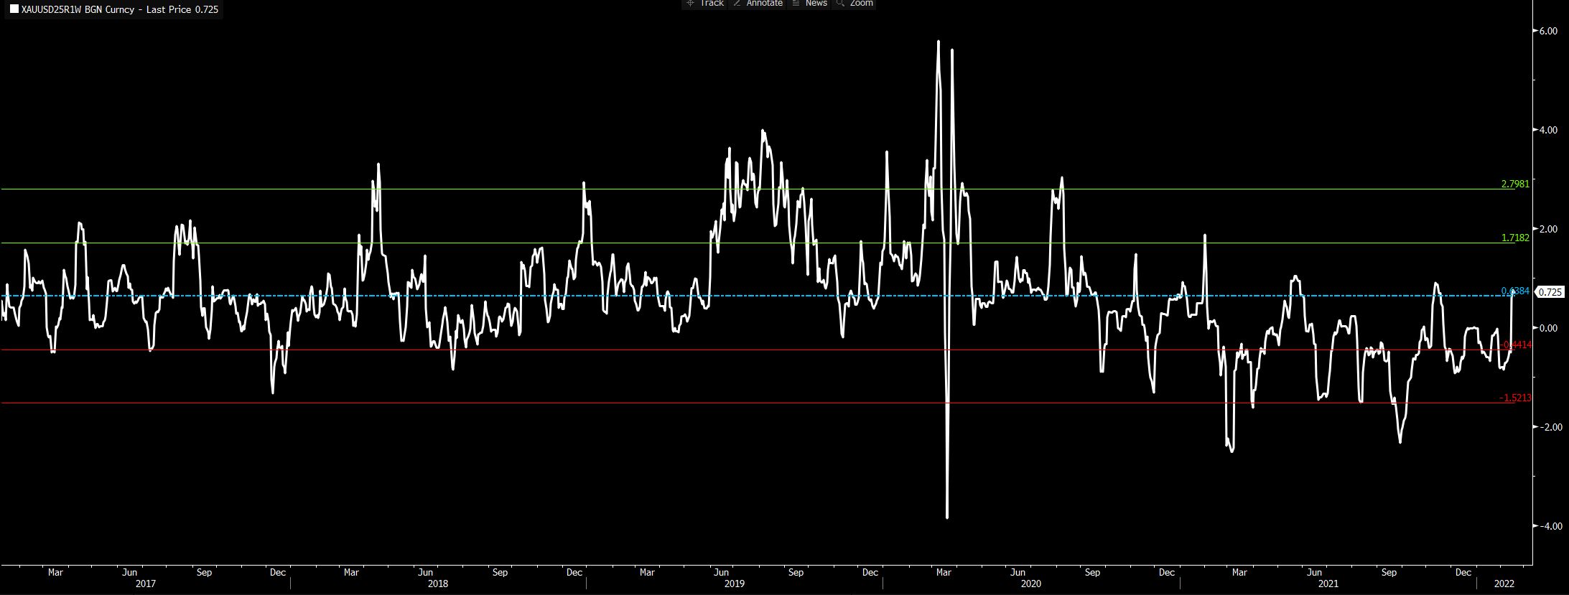
Task: Activate the Track toolbar label
Action: point(712,4)
